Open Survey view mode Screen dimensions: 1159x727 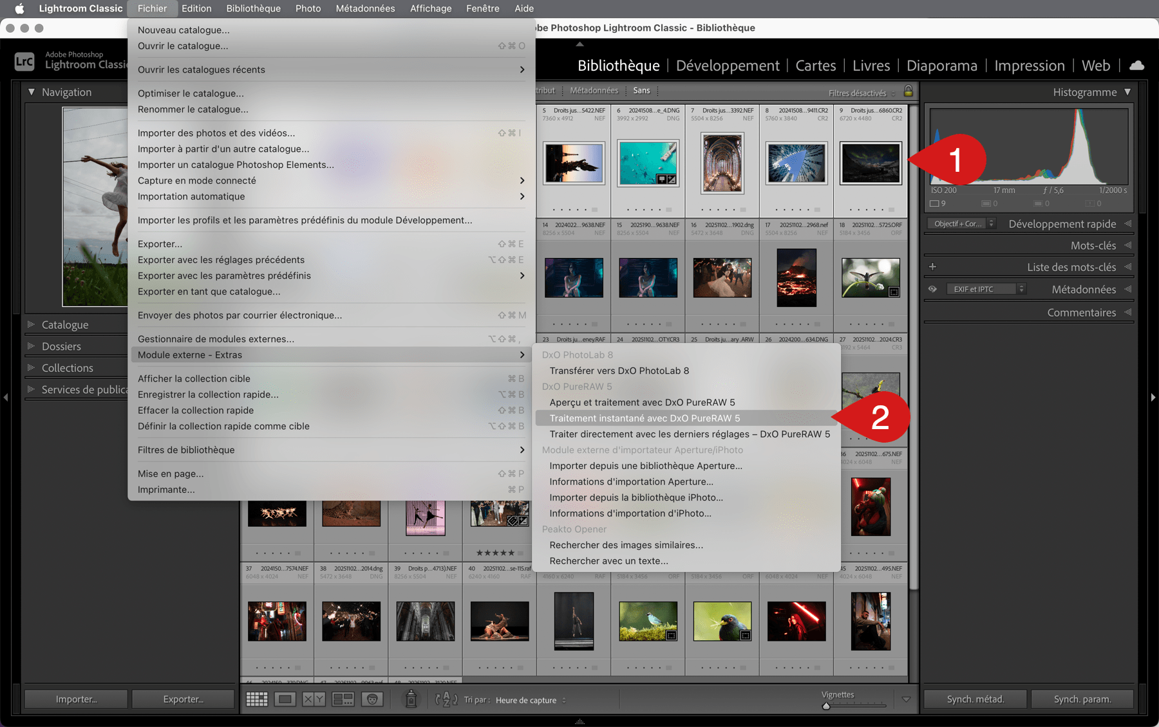(343, 699)
